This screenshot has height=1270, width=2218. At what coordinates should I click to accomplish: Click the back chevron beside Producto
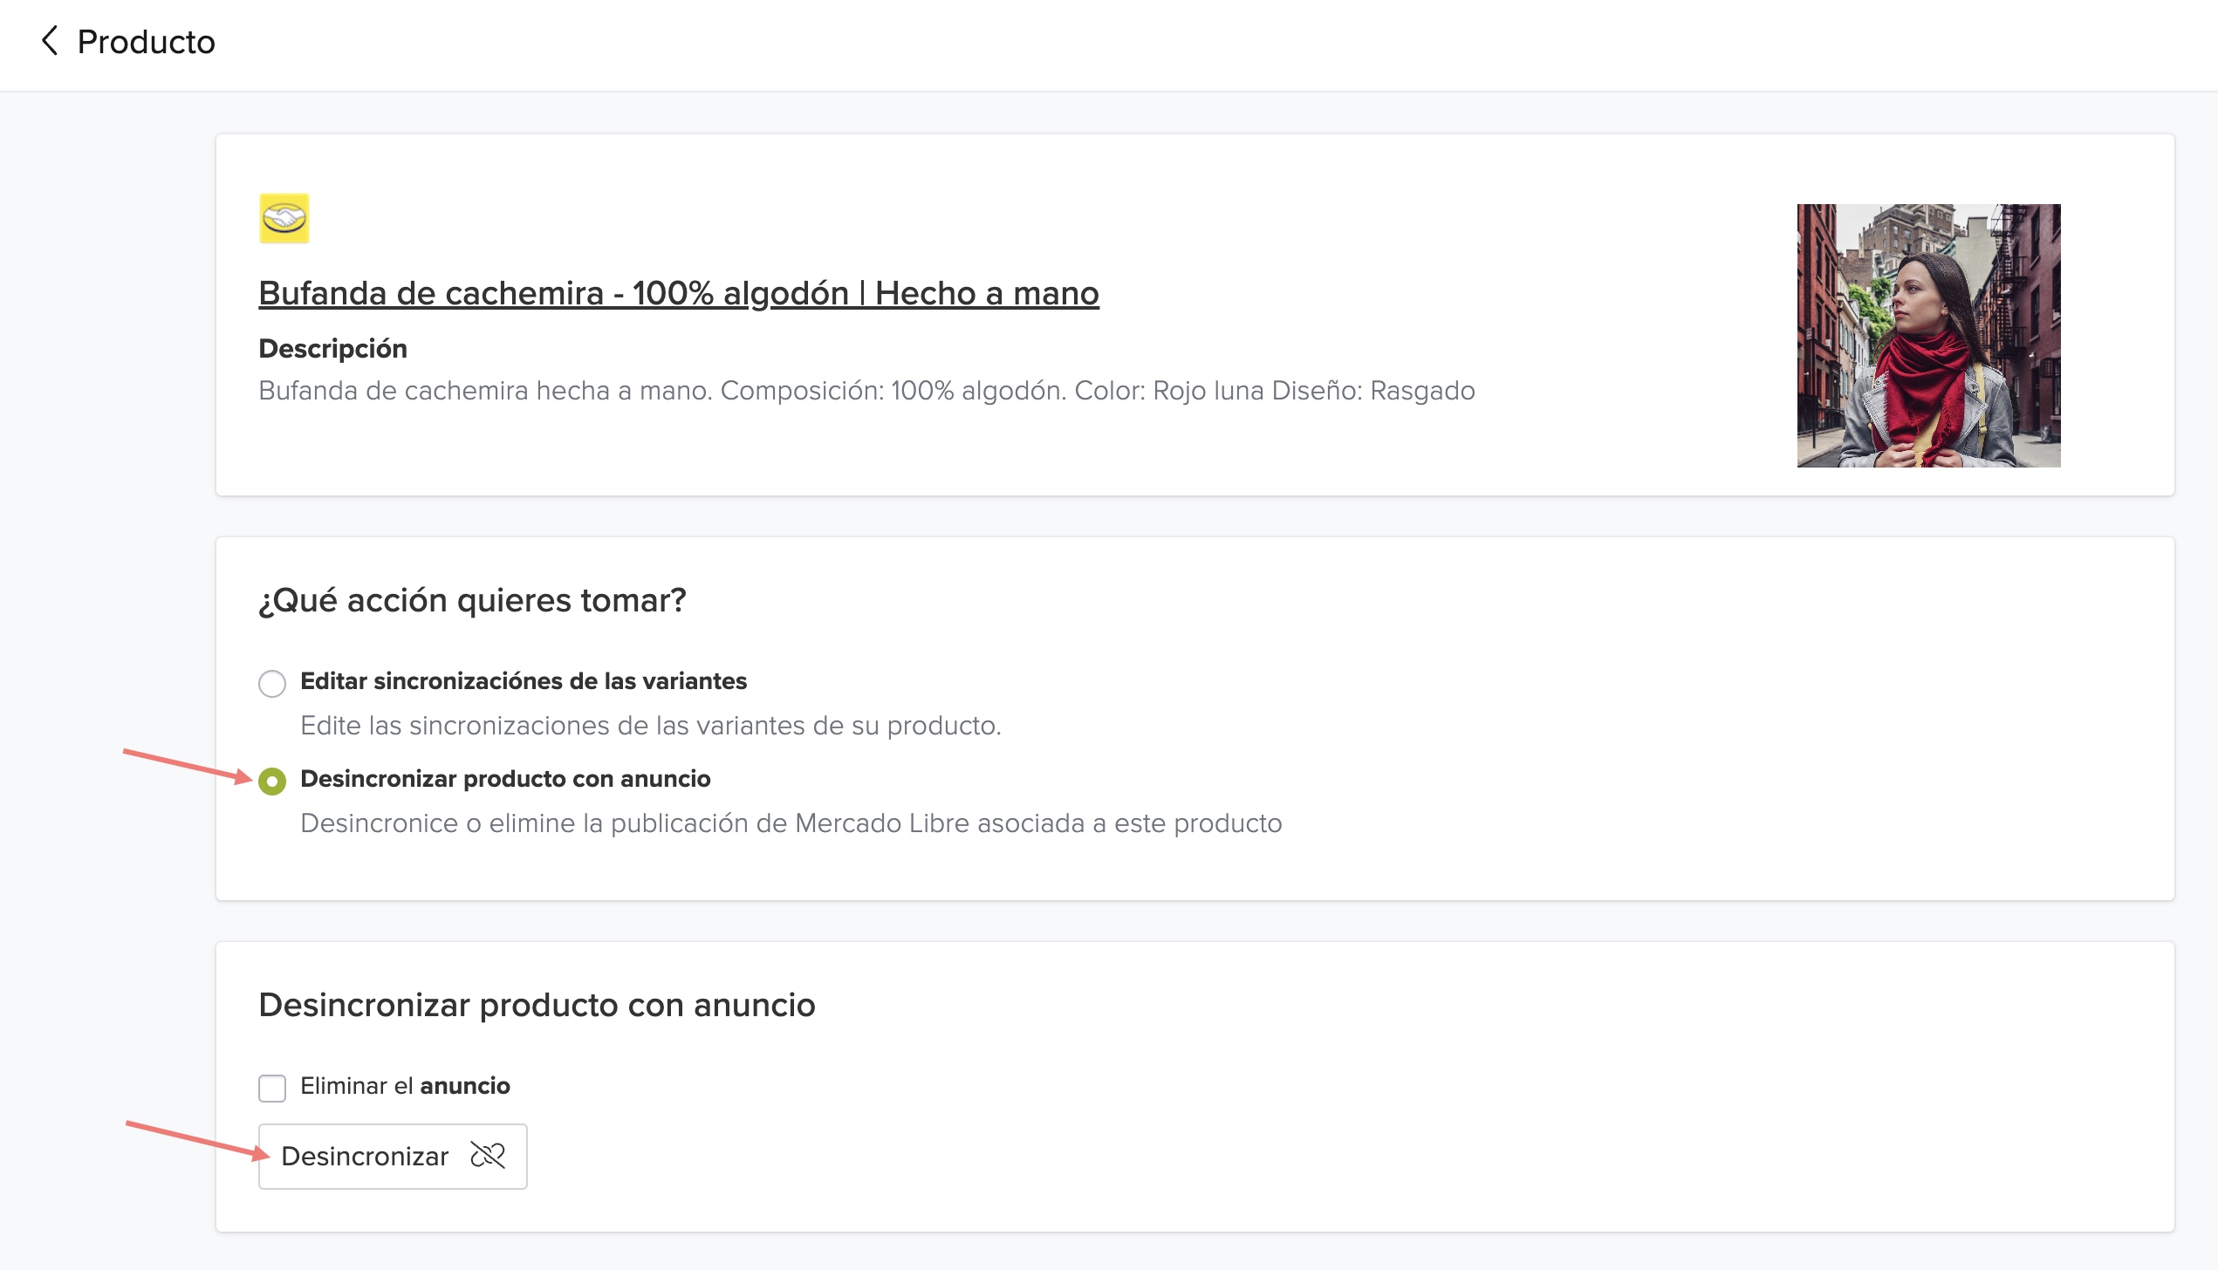tap(50, 41)
